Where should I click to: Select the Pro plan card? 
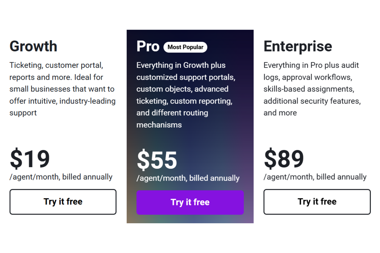click(x=190, y=126)
